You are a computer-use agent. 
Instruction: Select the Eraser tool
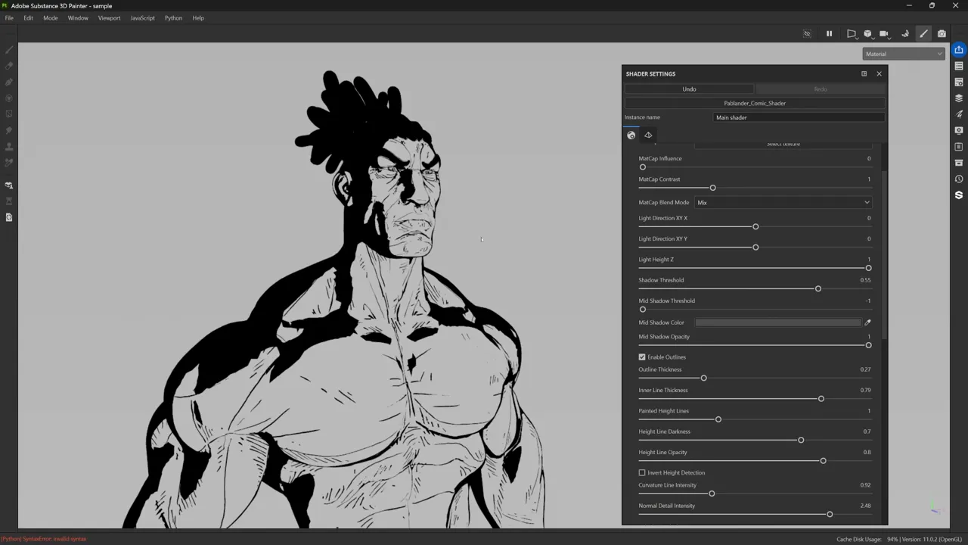coord(9,66)
